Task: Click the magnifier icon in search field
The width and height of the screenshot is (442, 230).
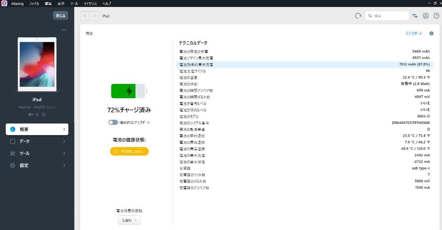Action: (370, 16)
